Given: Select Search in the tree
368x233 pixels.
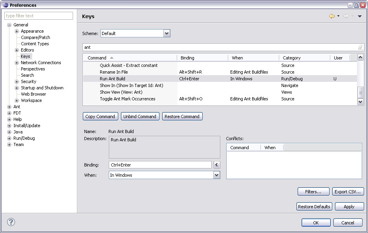Looking at the screenshot, I should 27,75.
